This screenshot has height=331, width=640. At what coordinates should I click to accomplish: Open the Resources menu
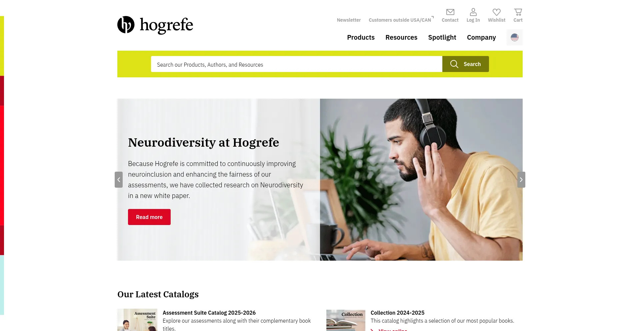point(401,37)
